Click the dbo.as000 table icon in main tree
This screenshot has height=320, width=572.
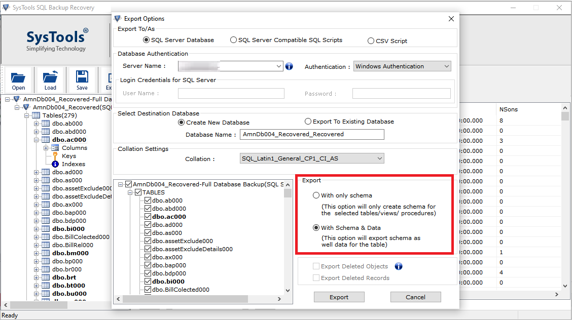(46, 180)
